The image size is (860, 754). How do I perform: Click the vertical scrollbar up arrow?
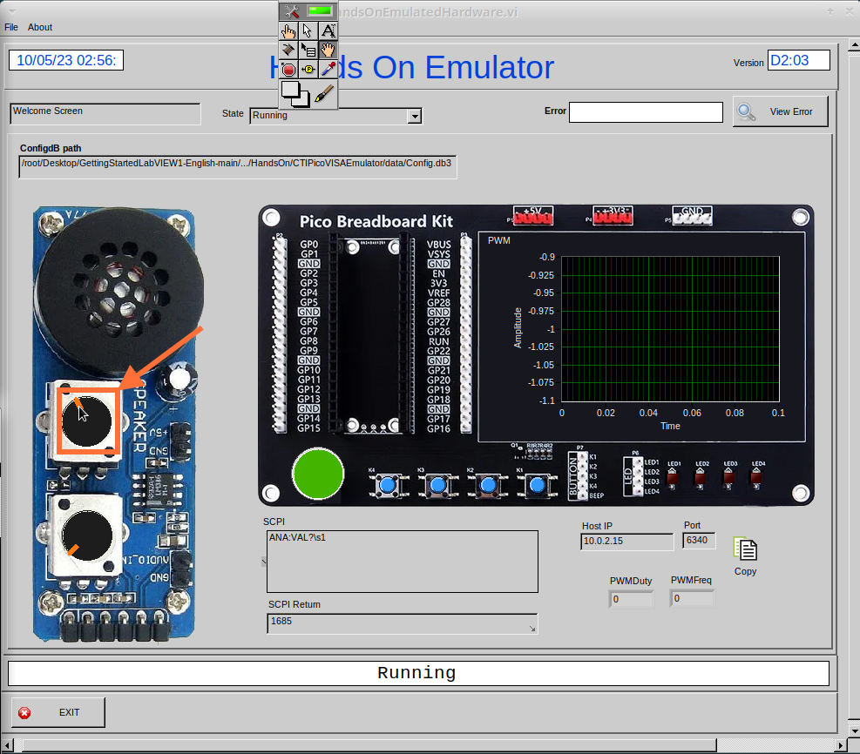click(853, 46)
